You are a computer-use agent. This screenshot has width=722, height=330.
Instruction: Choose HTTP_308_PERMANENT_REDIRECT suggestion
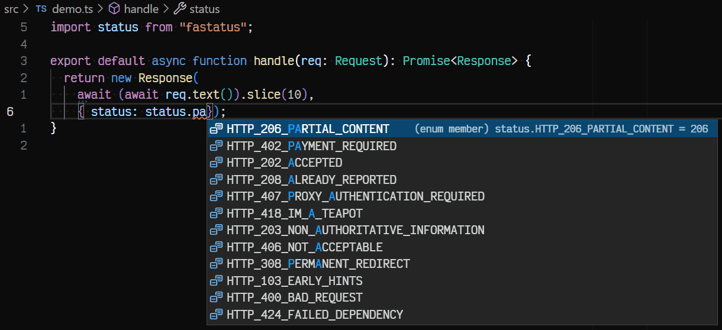(462, 264)
